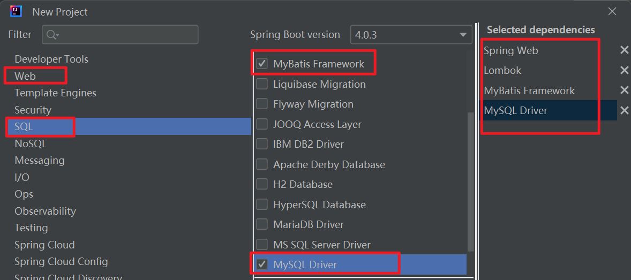
Task: Check HyperSQL Database checkbox
Action: 262,205
